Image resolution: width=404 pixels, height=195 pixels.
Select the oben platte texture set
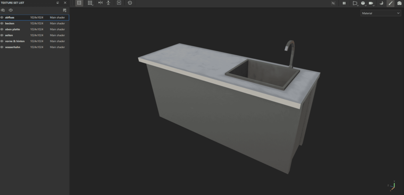pos(13,30)
